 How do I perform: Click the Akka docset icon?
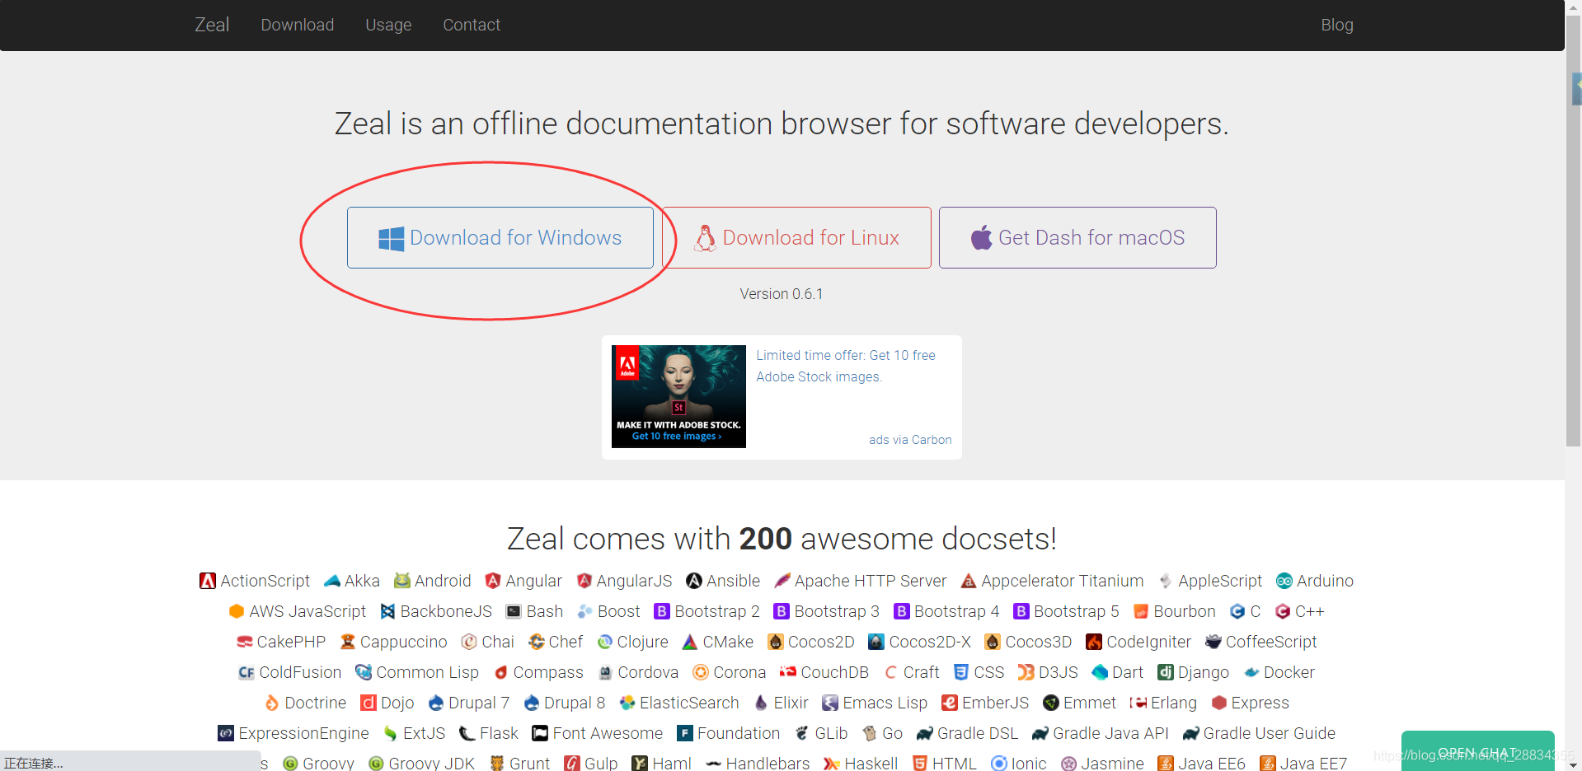[x=332, y=581]
